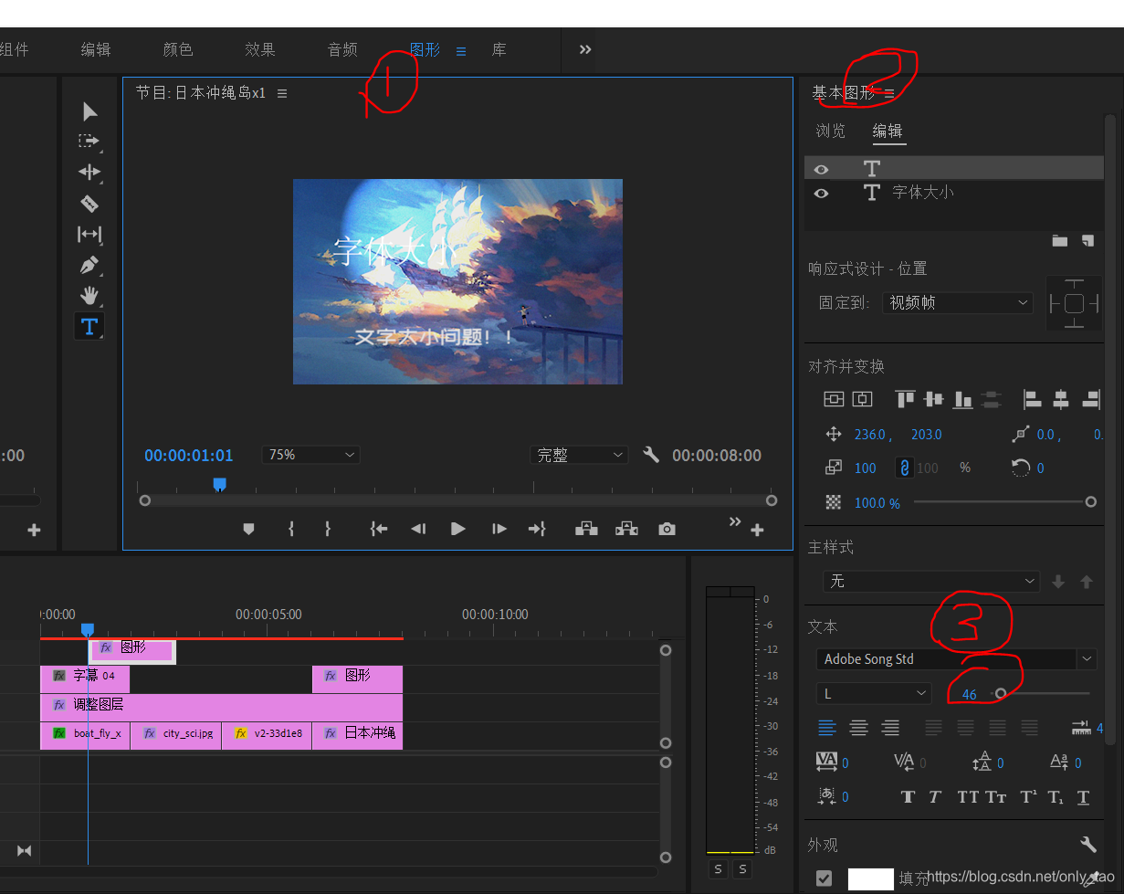Screen dimensions: 1124x894
Task: Open the 基本图形 panel menu
Action: coord(889,93)
